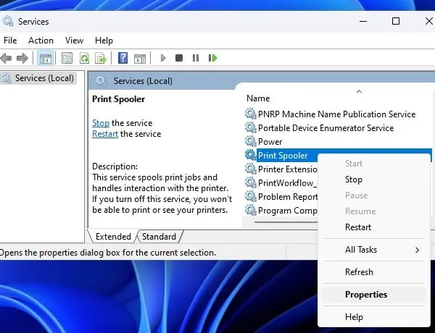Click gear icon beside Print Spooler
Viewport: 435px width, 333px height.
tap(251, 155)
